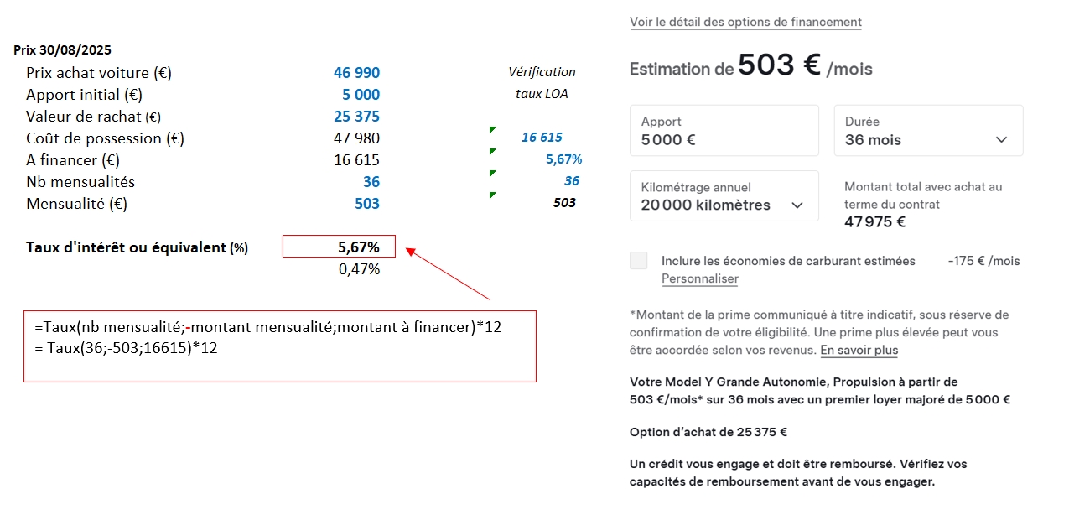Select the red arrow pointing to the rate
1069x515 pixels.
449,273
